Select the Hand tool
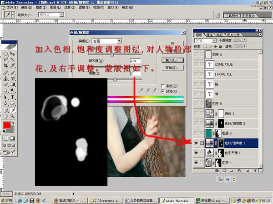Screen dimensions: 273x204 point(6,116)
